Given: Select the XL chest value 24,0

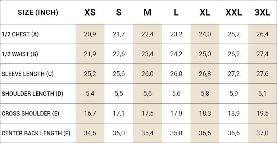Looking at the screenshot, I should coord(205,35).
